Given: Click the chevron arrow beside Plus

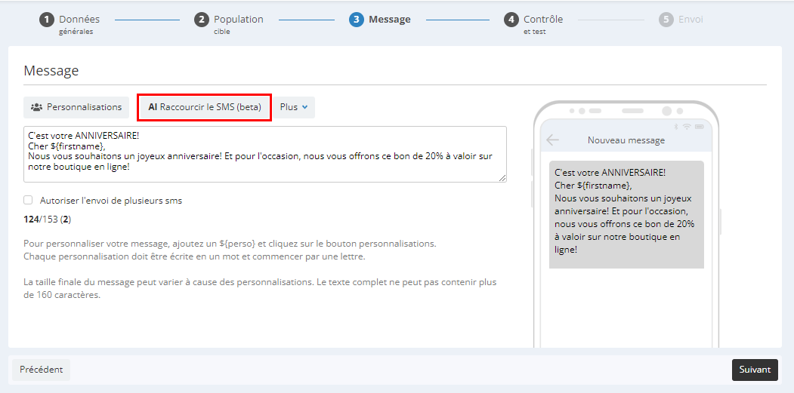Looking at the screenshot, I should click(305, 107).
